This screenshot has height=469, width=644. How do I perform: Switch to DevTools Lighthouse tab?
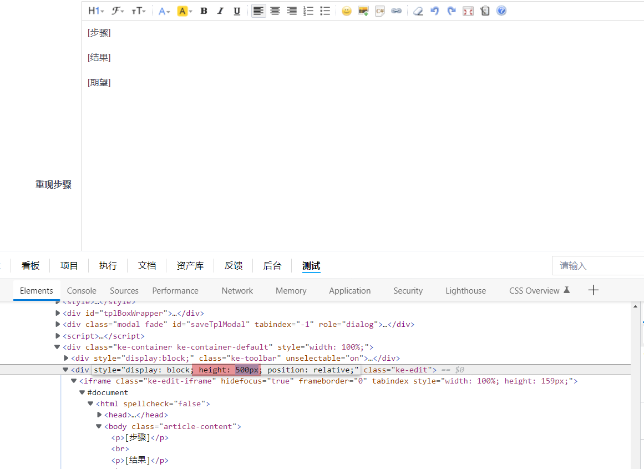(x=465, y=291)
